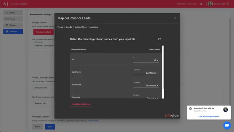Open the Id column dropdown

pos(146,60)
